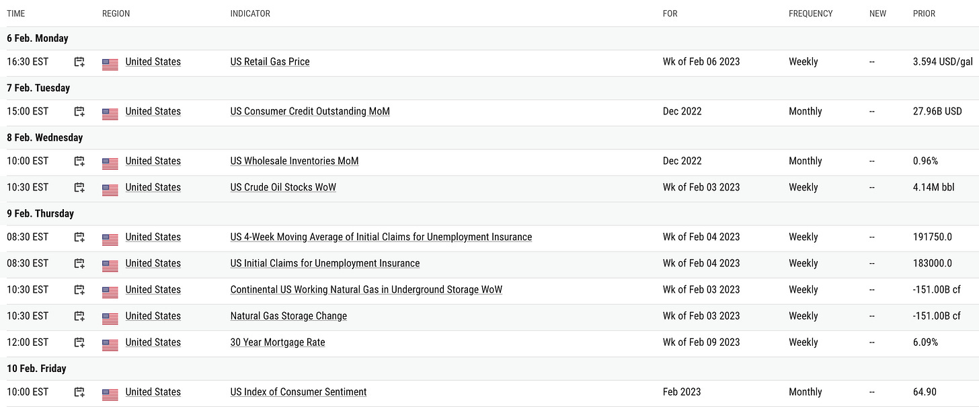Click US flag in the Consumer Sentiment row
The image size is (979, 407).
110,394
